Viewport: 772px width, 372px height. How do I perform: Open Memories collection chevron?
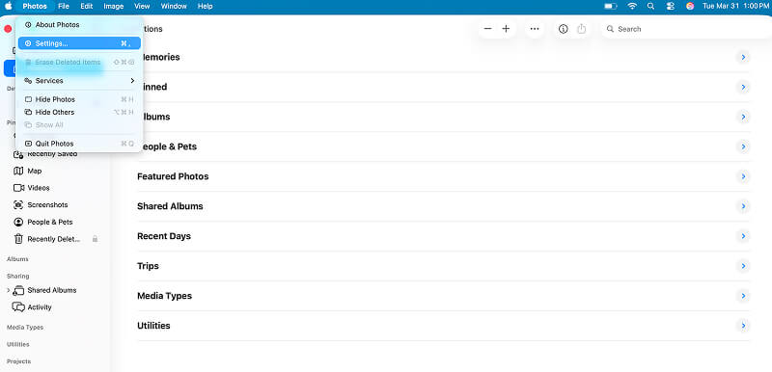pyautogui.click(x=743, y=58)
